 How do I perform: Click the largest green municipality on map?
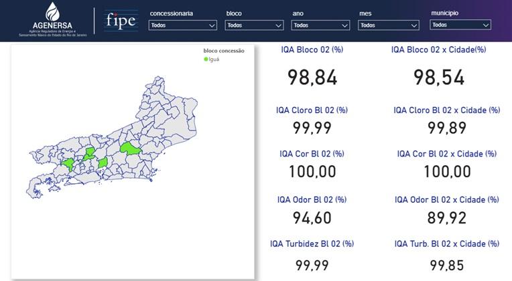click(x=130, y=148)
